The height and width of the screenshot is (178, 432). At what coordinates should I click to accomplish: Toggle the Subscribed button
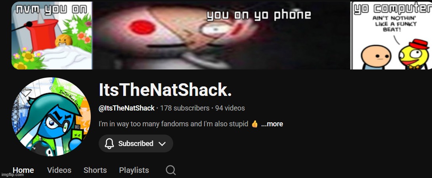click(136, 143)
